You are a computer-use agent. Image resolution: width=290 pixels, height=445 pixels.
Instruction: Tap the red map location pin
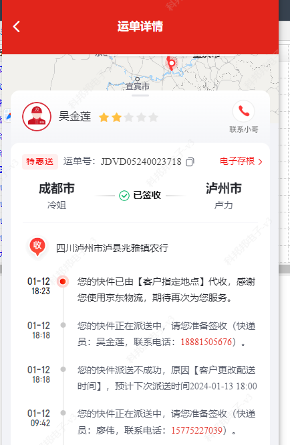171,63
